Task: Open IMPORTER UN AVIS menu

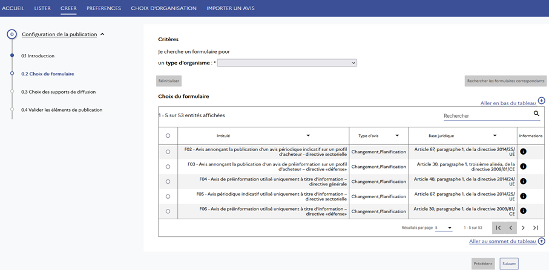Action: click(231, 8)
